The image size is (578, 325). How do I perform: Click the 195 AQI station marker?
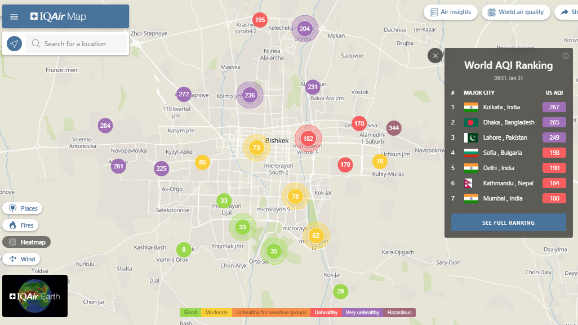[x=260, y=20]
